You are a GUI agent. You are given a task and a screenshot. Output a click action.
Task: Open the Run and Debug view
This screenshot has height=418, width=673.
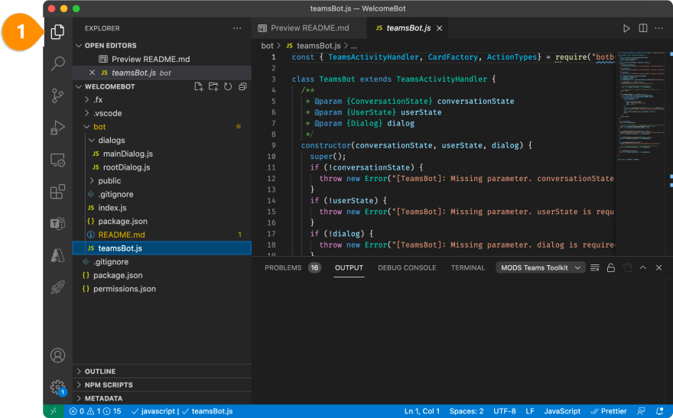click(57, 128)
